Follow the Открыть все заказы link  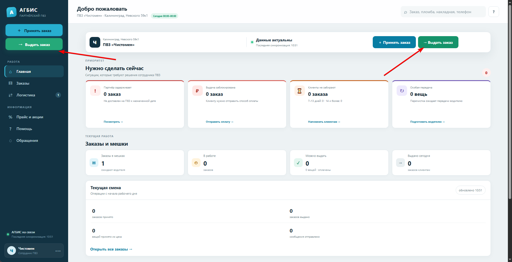pyautogui.click(x=111, y=249)
